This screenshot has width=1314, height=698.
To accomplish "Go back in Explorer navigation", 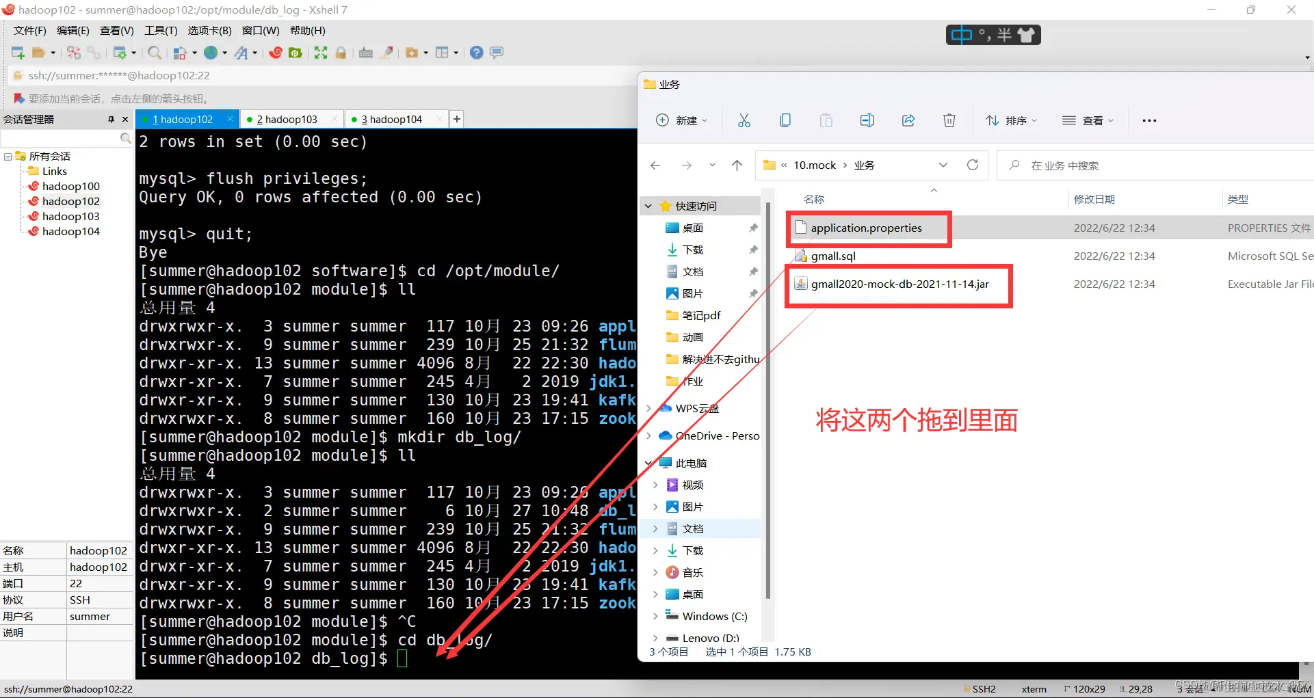I will (655, 165).
